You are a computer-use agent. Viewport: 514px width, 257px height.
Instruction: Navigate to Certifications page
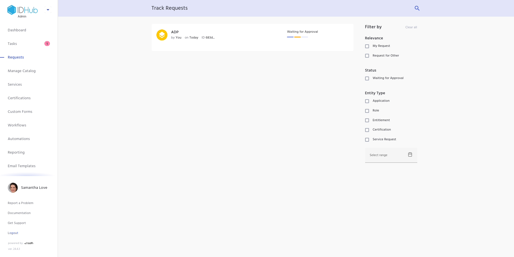click(x=19, y=98)
